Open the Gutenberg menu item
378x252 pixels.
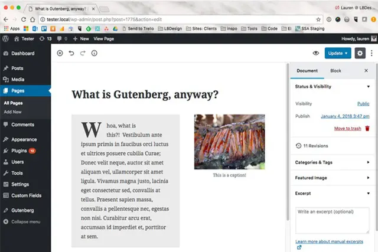25,210
